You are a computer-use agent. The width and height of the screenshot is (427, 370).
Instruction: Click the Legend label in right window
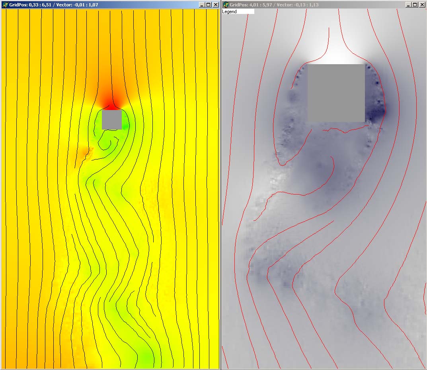[230, 12]
